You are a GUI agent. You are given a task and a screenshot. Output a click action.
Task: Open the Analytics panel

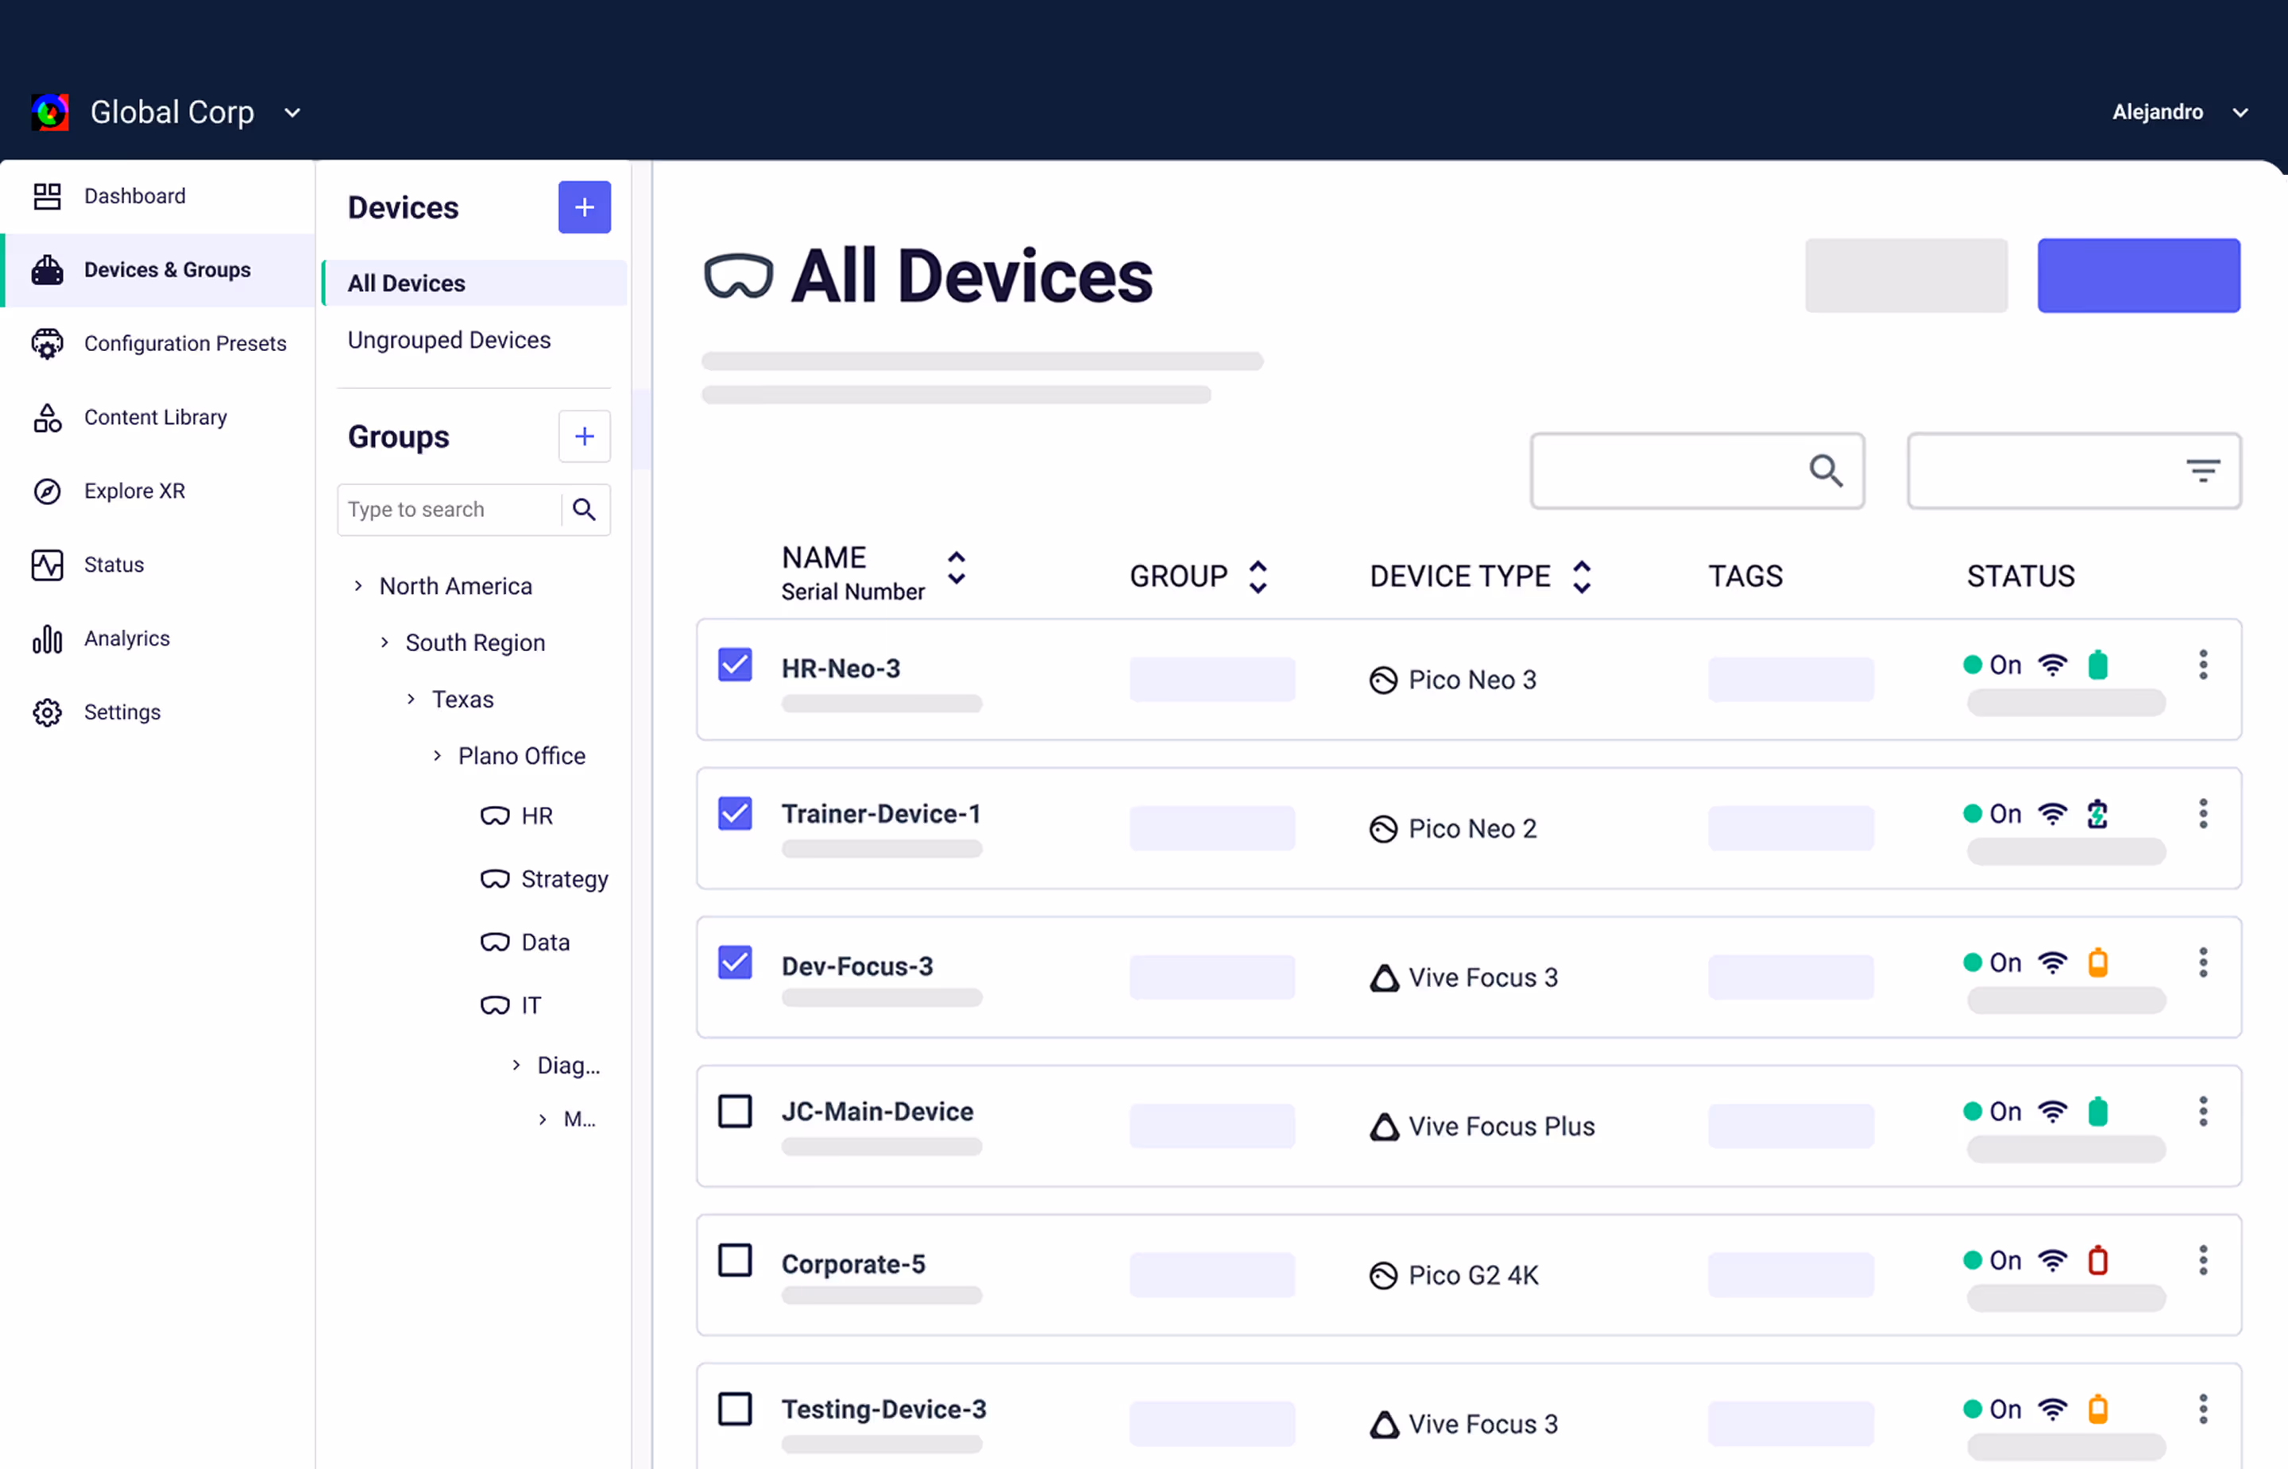(x=126, y=637)
